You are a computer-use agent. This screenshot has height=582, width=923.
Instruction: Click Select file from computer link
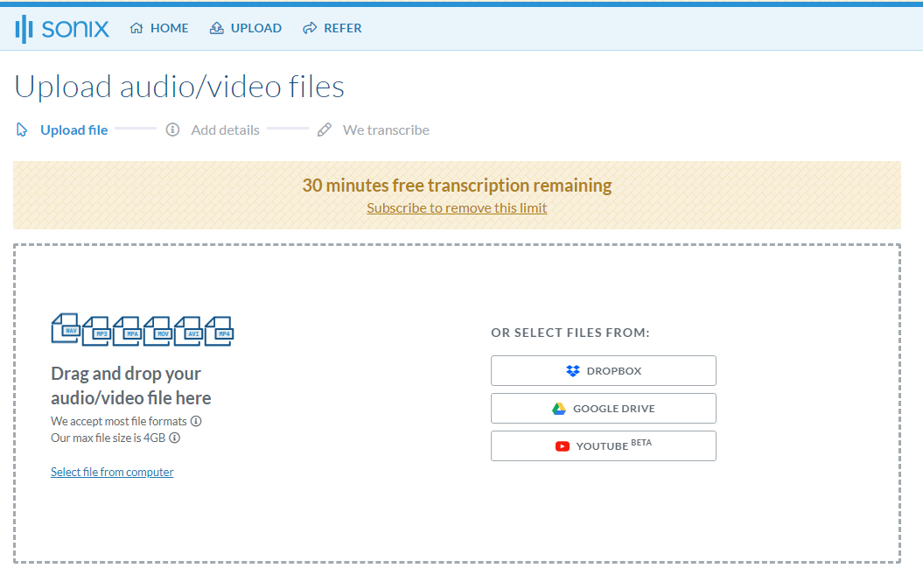coord(112,472)
